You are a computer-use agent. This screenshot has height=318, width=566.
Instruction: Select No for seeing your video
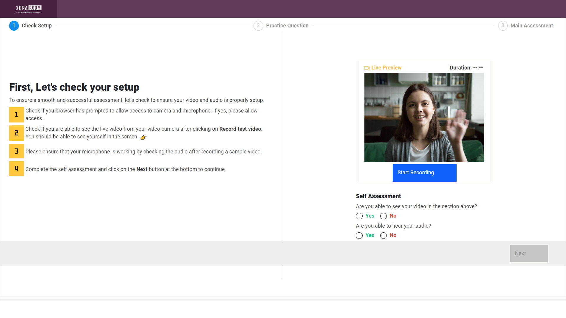pyautogui.click(x=384, y=216)
